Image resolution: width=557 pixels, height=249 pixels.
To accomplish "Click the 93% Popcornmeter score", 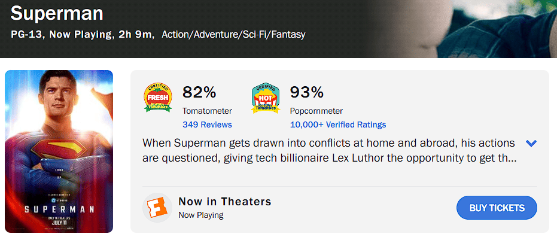I will (x=306, y=92).
